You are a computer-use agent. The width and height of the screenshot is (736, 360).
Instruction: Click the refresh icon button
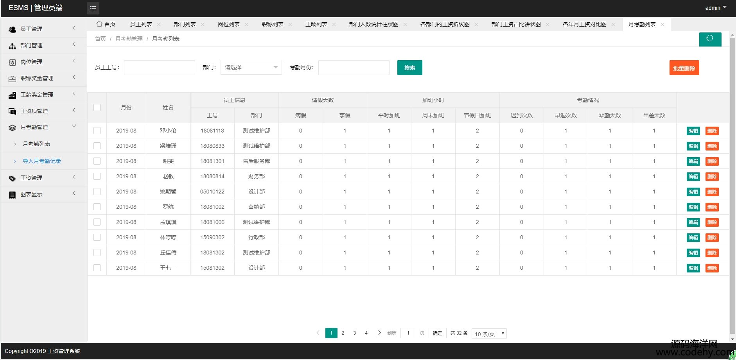pos(710,39)
